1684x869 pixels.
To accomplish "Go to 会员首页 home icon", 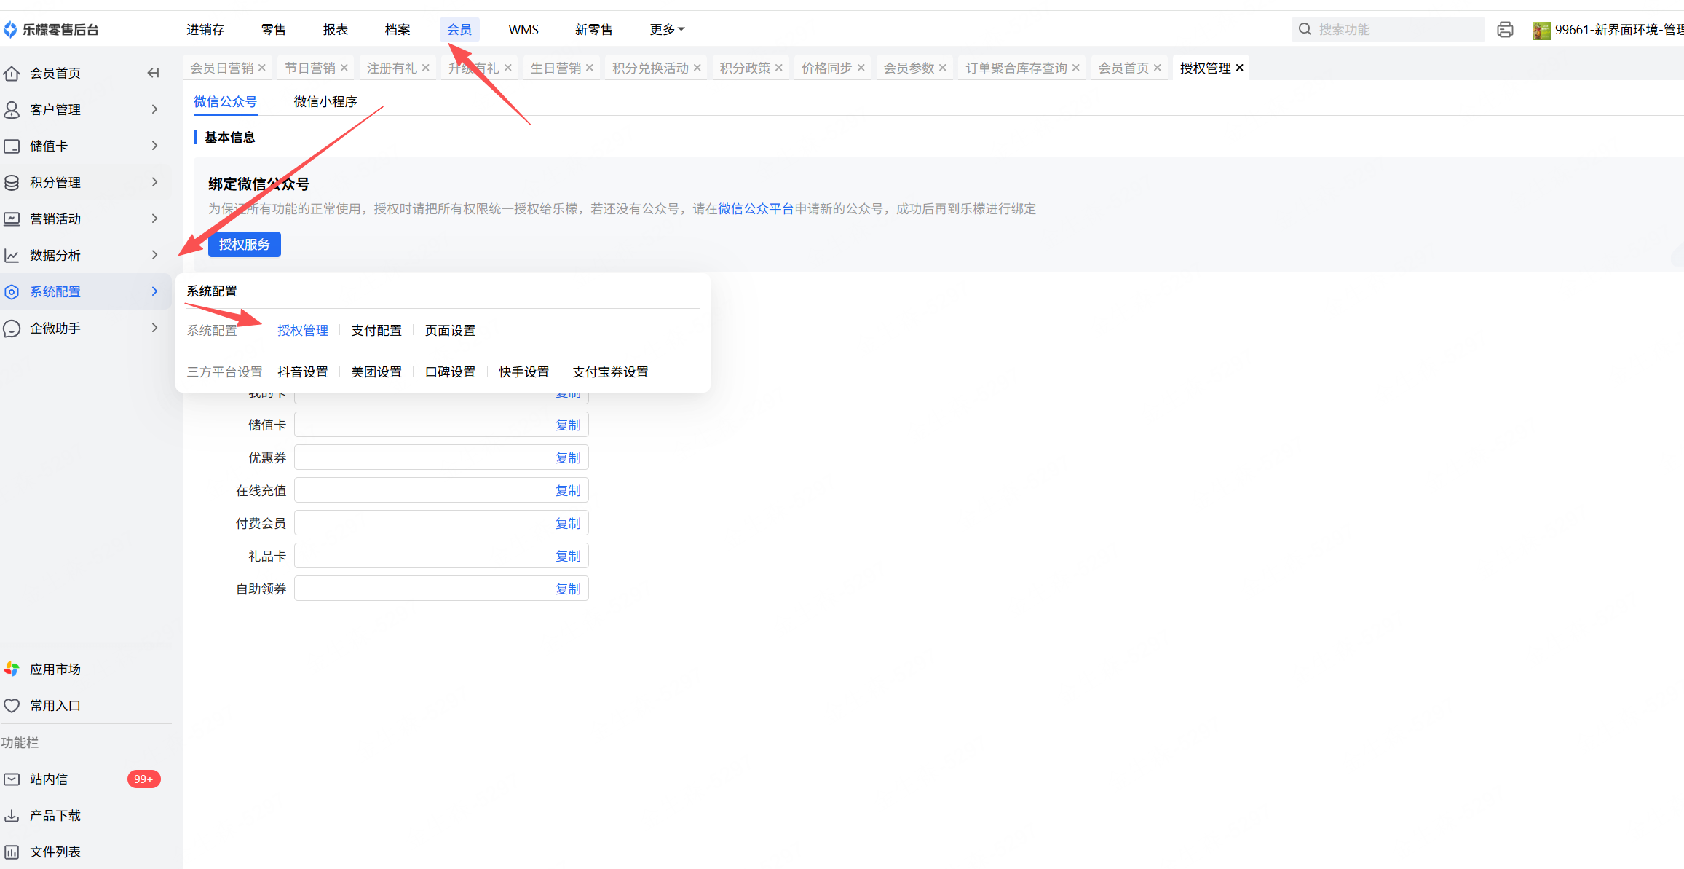I will tap(12, 73).
